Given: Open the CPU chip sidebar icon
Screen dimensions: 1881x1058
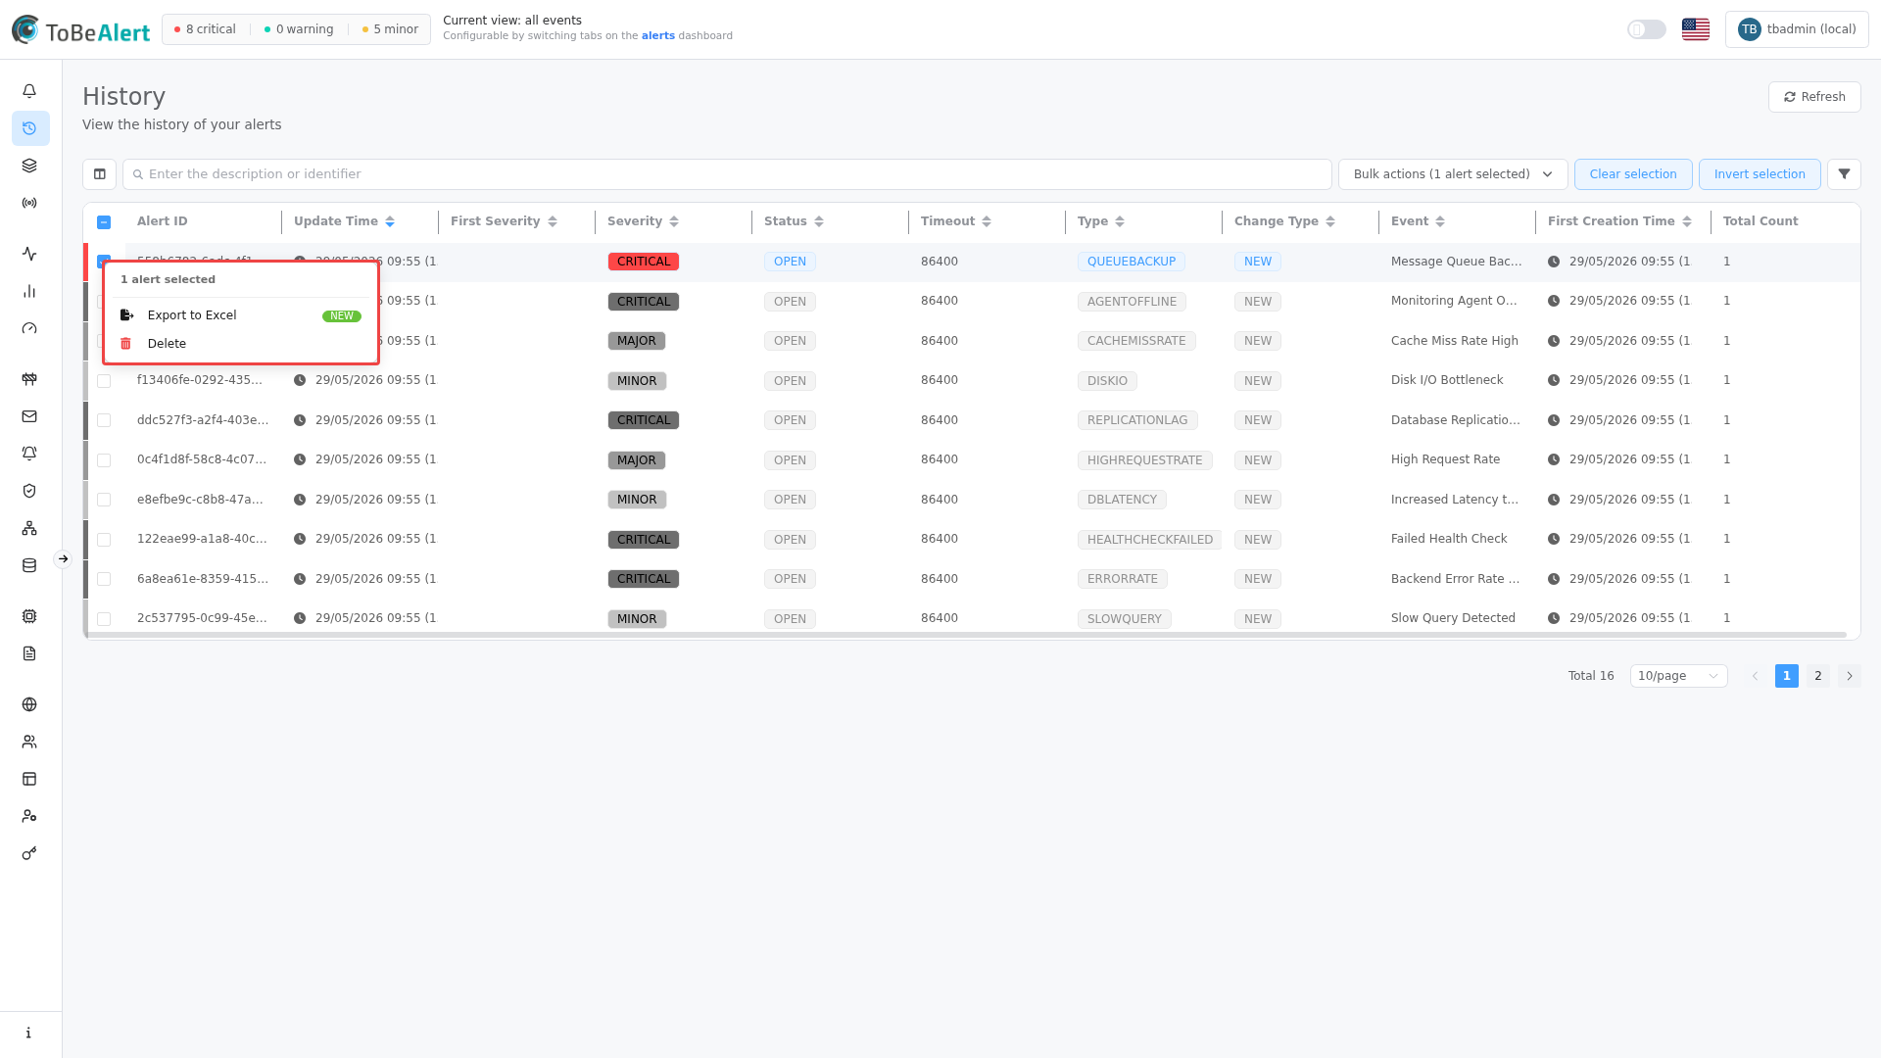Looking at the screenshot, I should [x=29, y=616].
